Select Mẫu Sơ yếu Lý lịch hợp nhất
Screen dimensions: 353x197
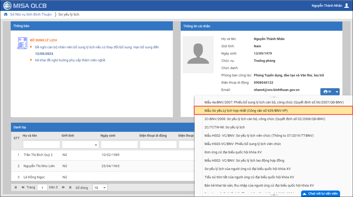pos(273,110)
